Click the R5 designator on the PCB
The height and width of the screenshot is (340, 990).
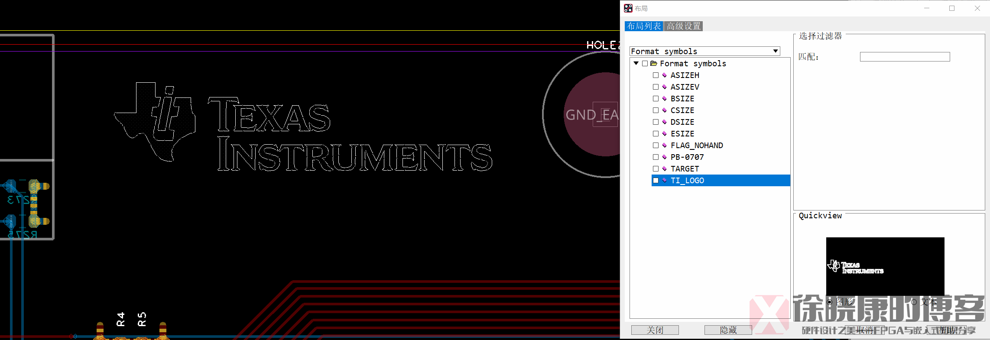coord(142,319)
